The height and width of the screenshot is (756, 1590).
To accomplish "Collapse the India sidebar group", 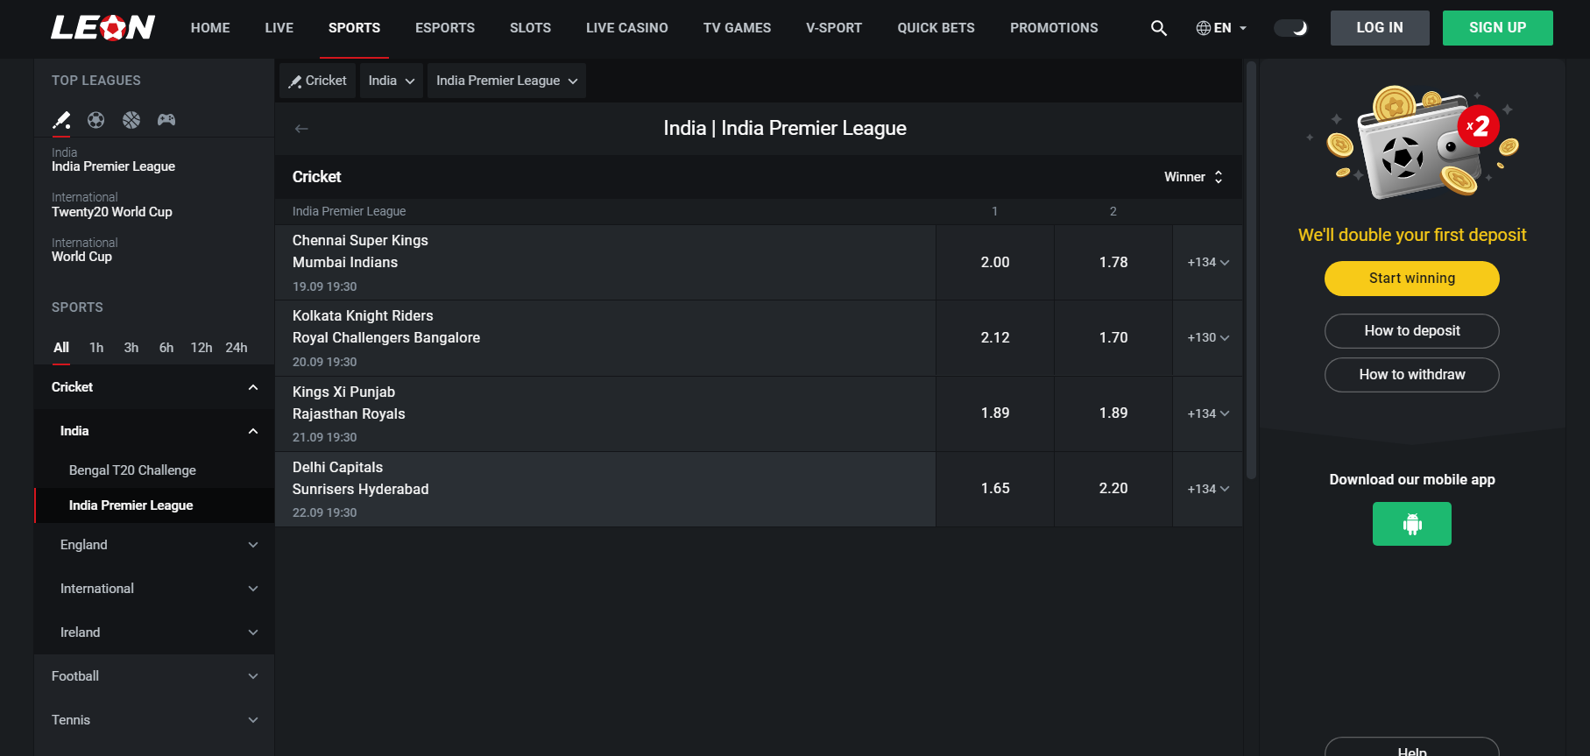I will 154,431.
